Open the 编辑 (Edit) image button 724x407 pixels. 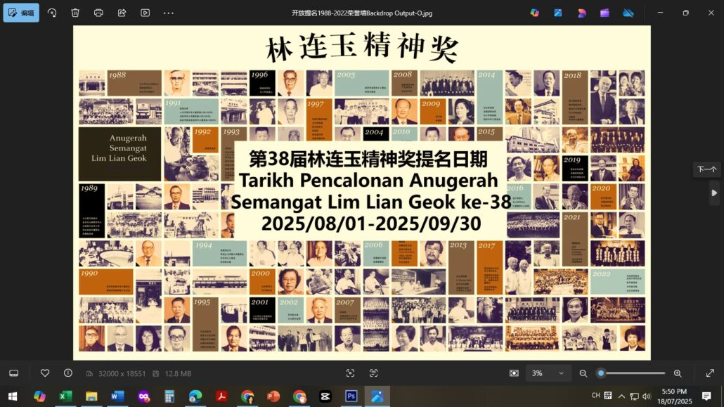(21, 13)
